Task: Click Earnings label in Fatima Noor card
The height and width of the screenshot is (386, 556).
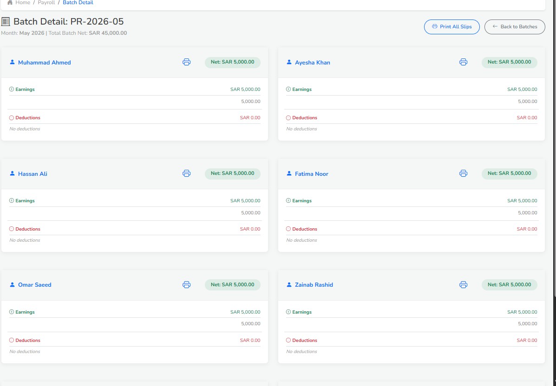Action: [302, 200]
